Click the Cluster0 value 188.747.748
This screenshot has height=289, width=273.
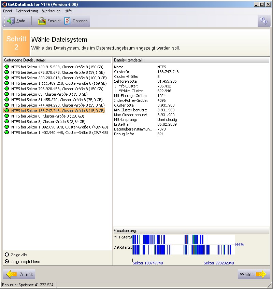(x=168, y=72)
